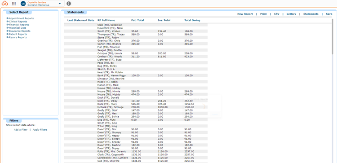
Task: Open the Crystelle Sanders location dropdown arrow
Action: pyautogui.click(x=59, y=4)
